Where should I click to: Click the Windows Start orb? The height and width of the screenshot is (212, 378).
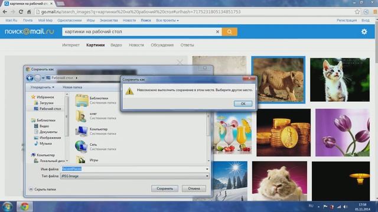7,207
